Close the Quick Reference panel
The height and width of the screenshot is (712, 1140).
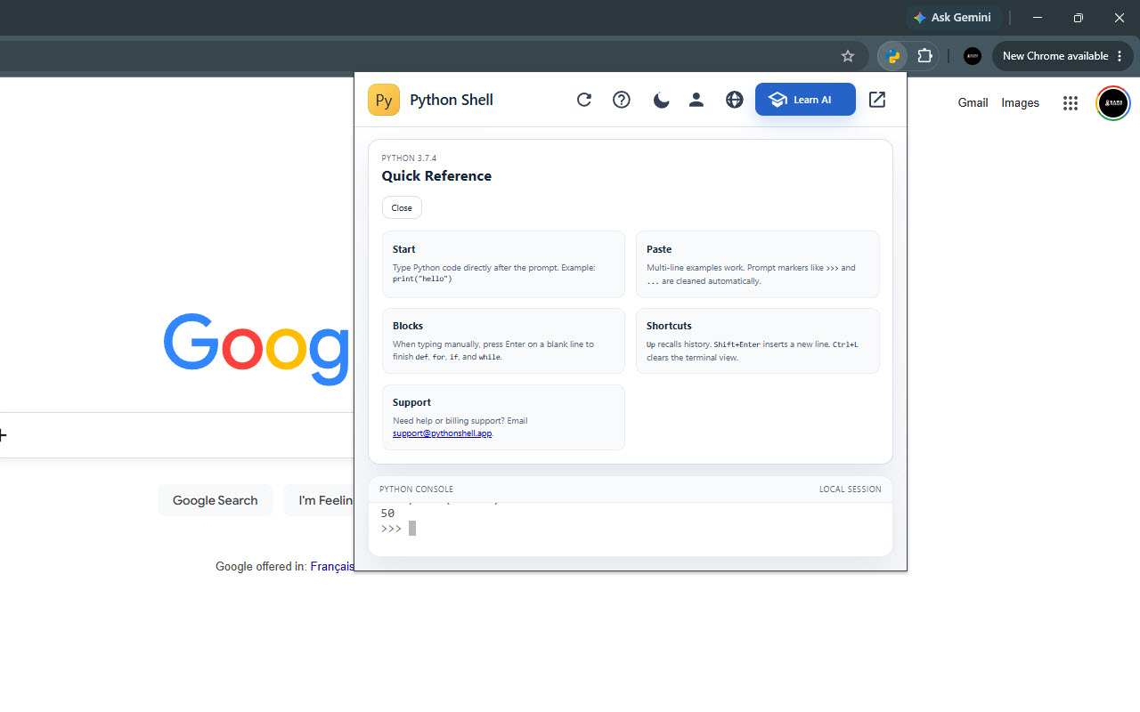point(402,207)
